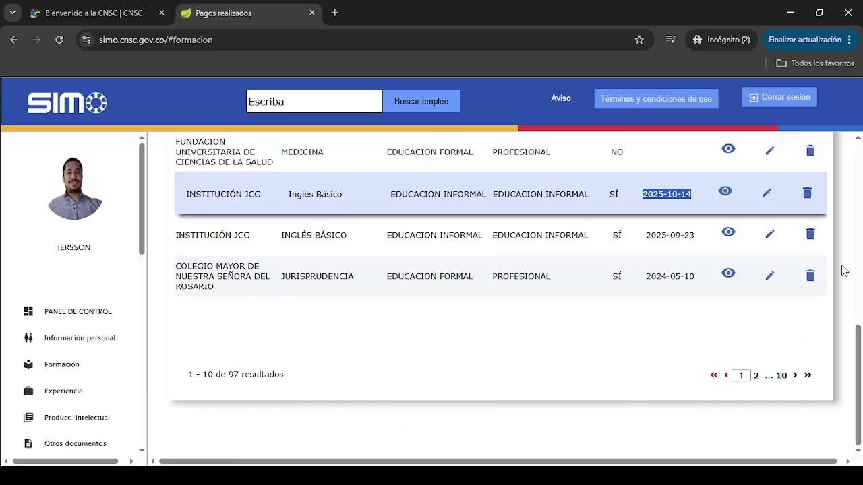This screenshot has height=485, width=863.
Task: Click the Producc. intelectual icon
Action: point(28,417)
